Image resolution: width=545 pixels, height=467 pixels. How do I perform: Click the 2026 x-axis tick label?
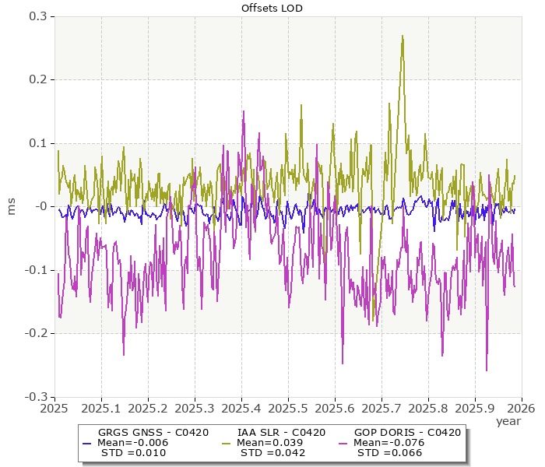tap(521, 408)
